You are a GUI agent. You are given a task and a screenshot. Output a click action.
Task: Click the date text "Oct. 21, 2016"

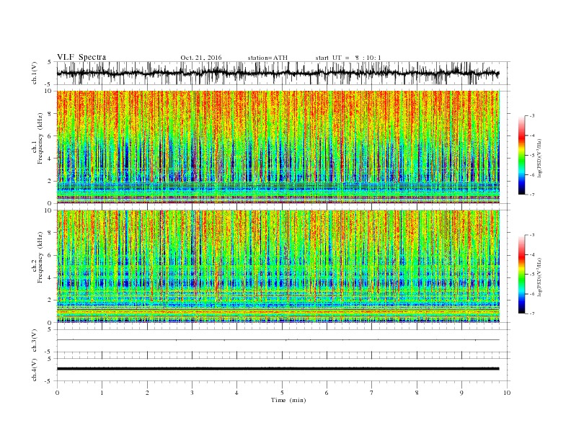point(201,58)
